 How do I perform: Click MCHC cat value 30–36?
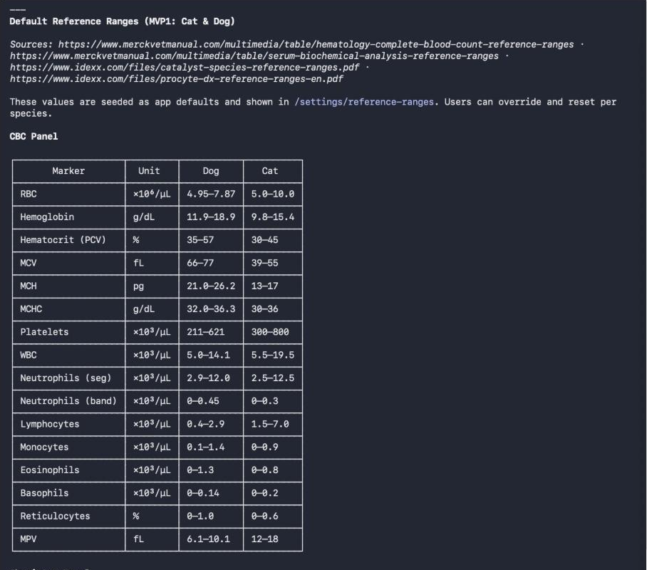click(264, 309)
